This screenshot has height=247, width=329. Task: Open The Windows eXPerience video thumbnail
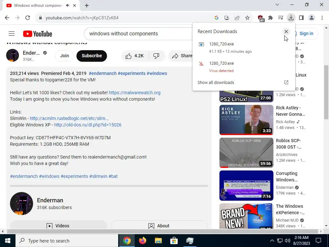tap(246, 216)
